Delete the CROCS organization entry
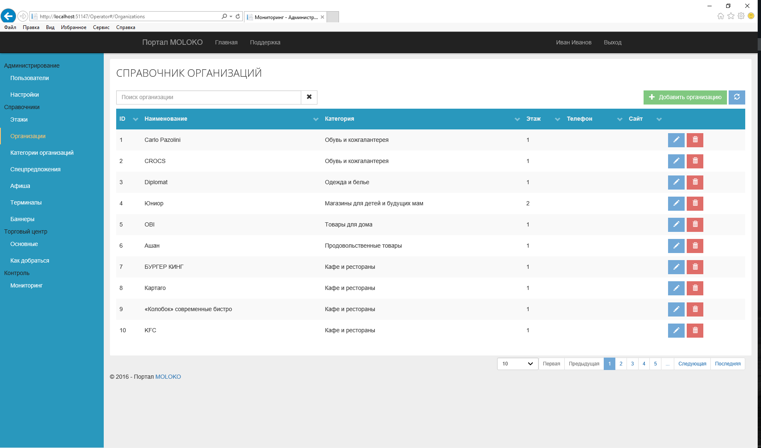 coord(695,161)
